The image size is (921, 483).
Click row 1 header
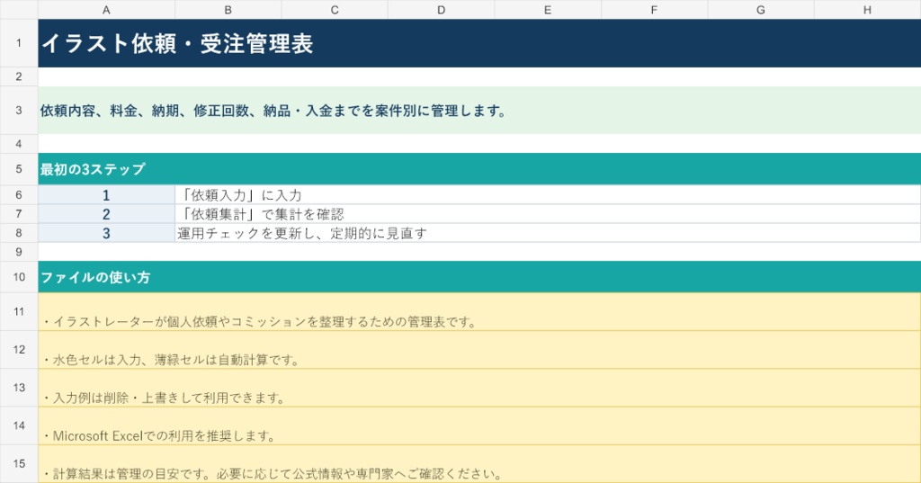tap(19, 43)
